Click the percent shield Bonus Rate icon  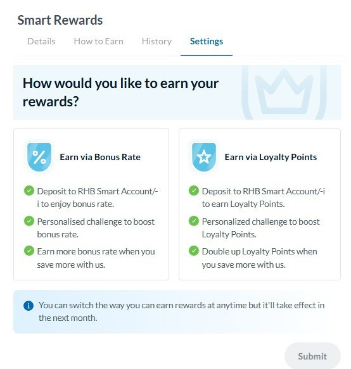click(x=39, y=157)
